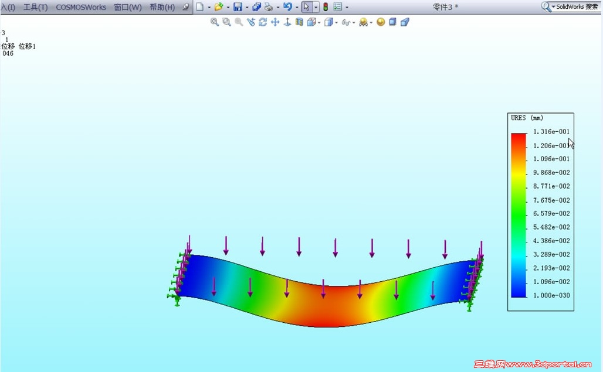The height and width of the screenshot is (372, 603).
Task: Expand the Select tool dropdown arrow
Action: tap(316, 7)
